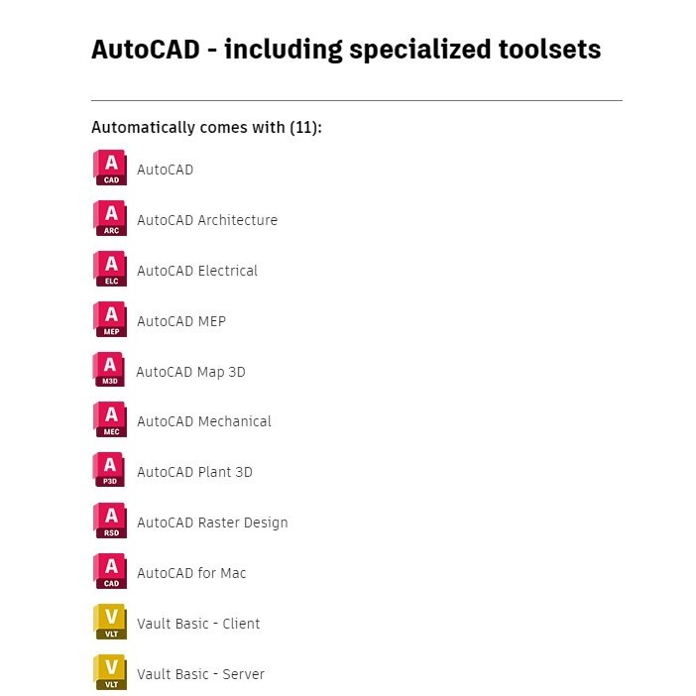Click the AutoCAD for Mac icon
This screenshot has width=696, height=696.
point(110,573)
